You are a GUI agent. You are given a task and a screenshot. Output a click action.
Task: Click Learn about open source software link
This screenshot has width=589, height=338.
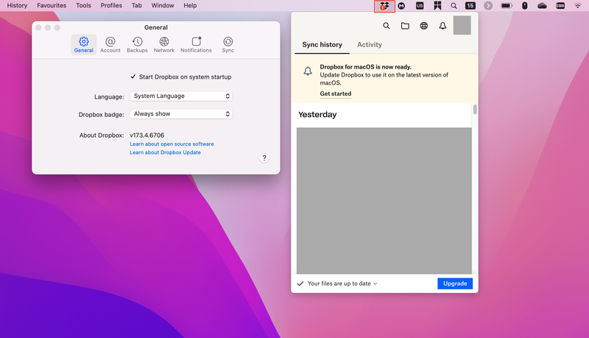tap(172, 144)
